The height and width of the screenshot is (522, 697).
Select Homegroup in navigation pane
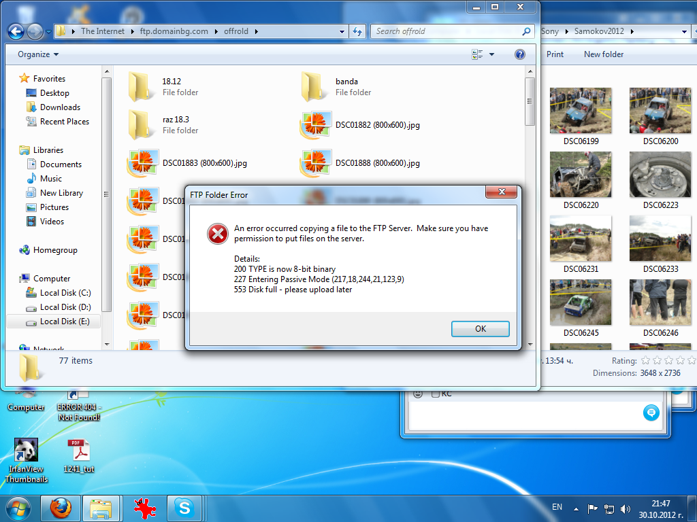coord(55,250)
